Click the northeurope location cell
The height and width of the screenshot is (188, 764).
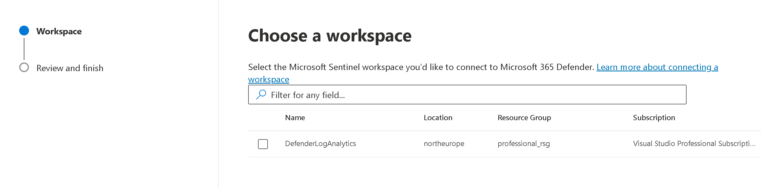pos(444,144)
